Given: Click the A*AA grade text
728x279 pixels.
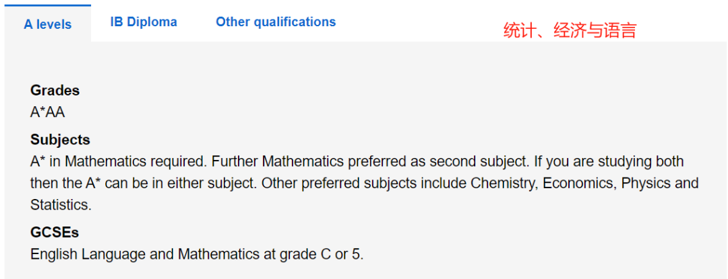Looking at the screenshot, I should click(x=47, y=112).
